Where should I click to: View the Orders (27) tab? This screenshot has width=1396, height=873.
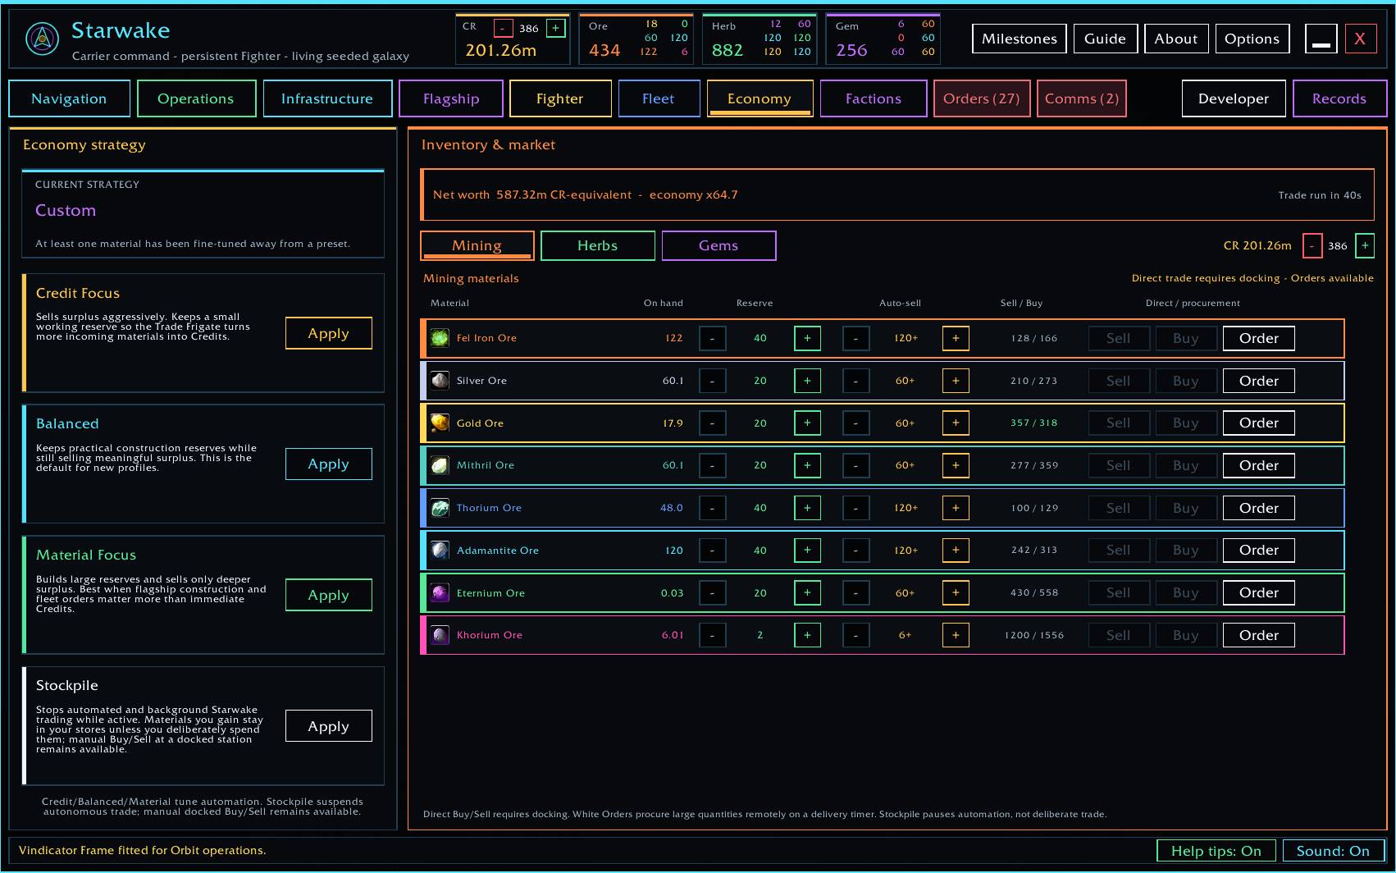[982, 98]
